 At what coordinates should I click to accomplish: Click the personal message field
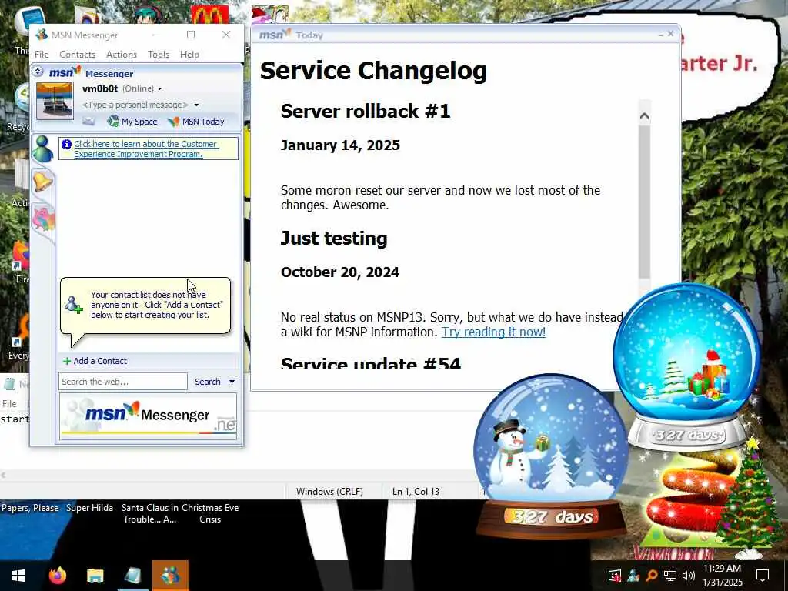[135, 105]
